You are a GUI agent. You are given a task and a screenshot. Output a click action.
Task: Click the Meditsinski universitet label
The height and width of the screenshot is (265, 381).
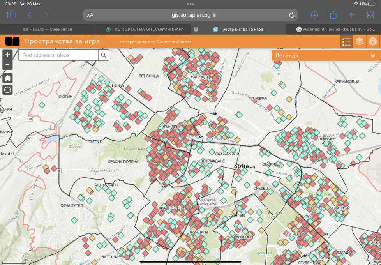pos(208,201)
